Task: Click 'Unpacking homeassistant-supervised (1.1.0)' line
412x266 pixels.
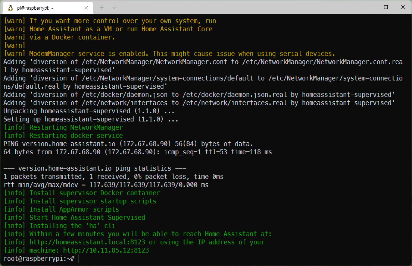Action: pyautogui.click(x=89, y=111)
